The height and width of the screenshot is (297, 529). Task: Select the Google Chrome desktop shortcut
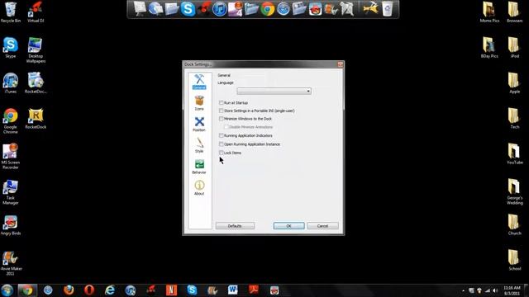tap(11, 121)
